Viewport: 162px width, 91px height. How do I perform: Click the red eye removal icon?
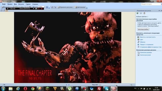pos(138,47)
